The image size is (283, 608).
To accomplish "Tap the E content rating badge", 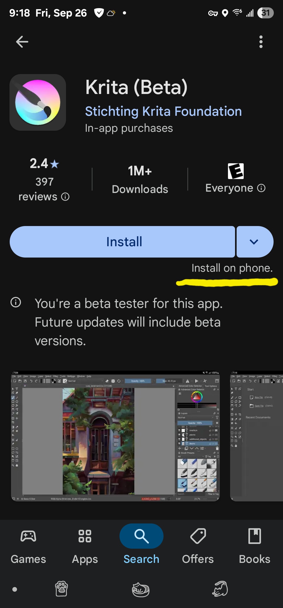I will click(236, 171).
